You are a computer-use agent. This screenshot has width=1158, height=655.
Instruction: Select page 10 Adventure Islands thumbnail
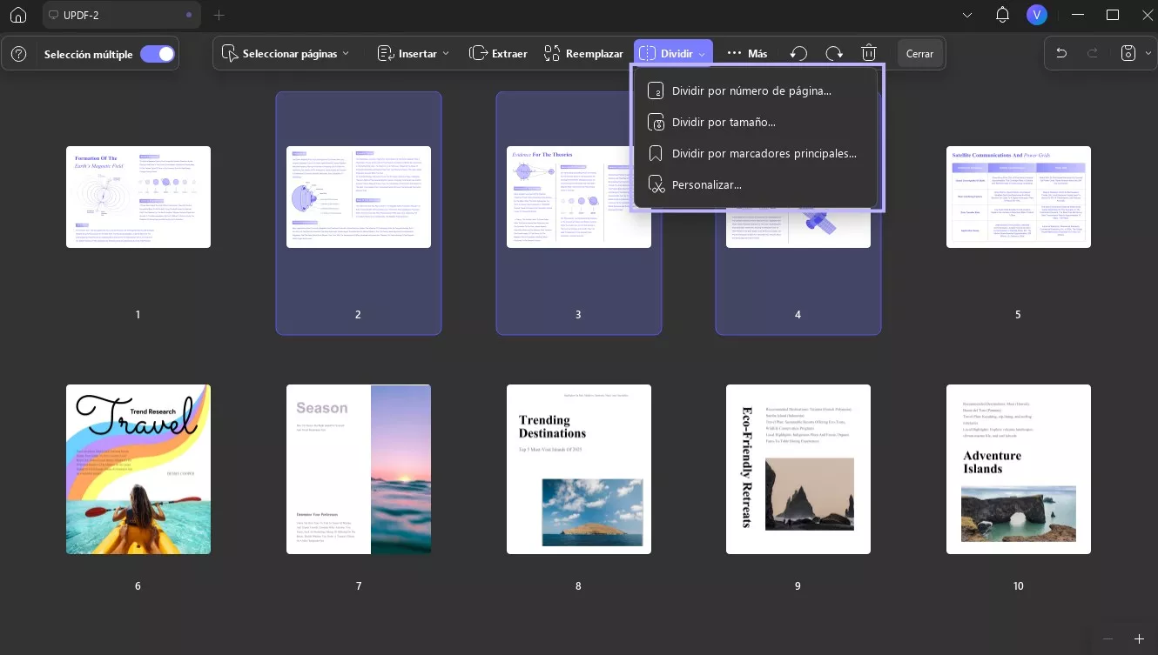pyautogui.click(x=1019, y=469)
